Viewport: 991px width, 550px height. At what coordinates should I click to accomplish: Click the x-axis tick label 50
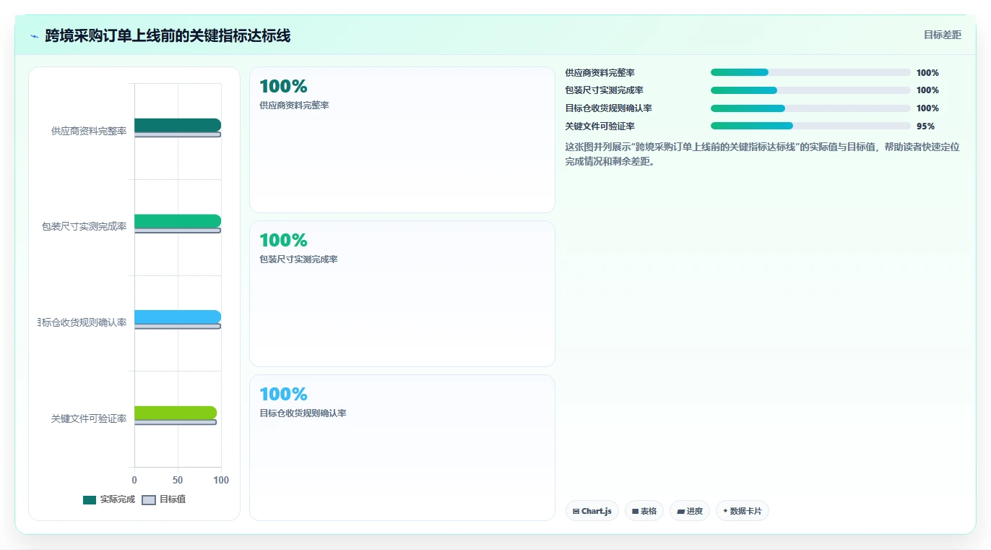coord(178,480)
